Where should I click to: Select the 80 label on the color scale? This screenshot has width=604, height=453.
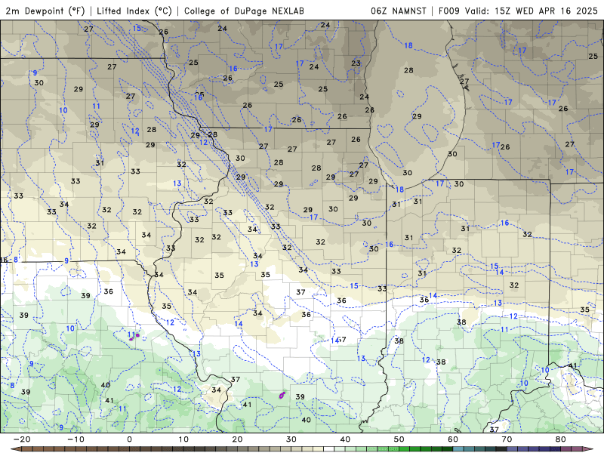tap(561, 439)
